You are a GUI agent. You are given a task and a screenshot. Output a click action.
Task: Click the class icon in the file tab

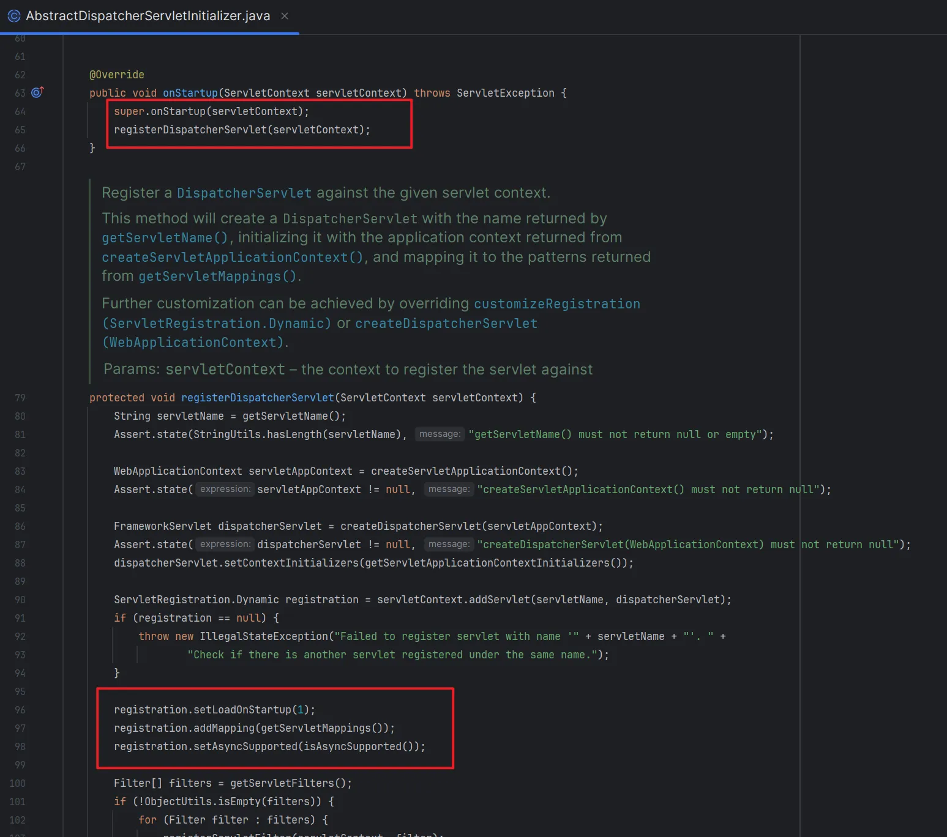coord(14,16)
